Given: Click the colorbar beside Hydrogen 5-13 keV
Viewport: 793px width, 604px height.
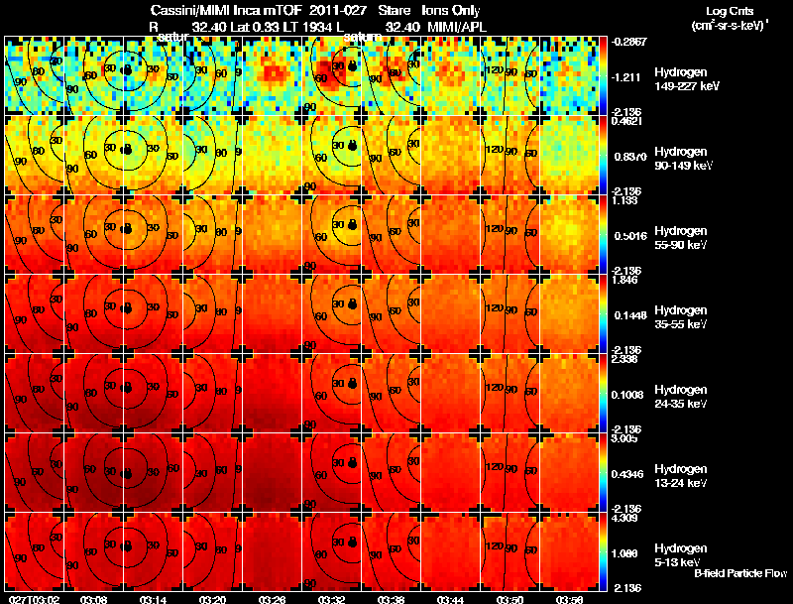Looking at the screenshot, I should pos(603,552).
